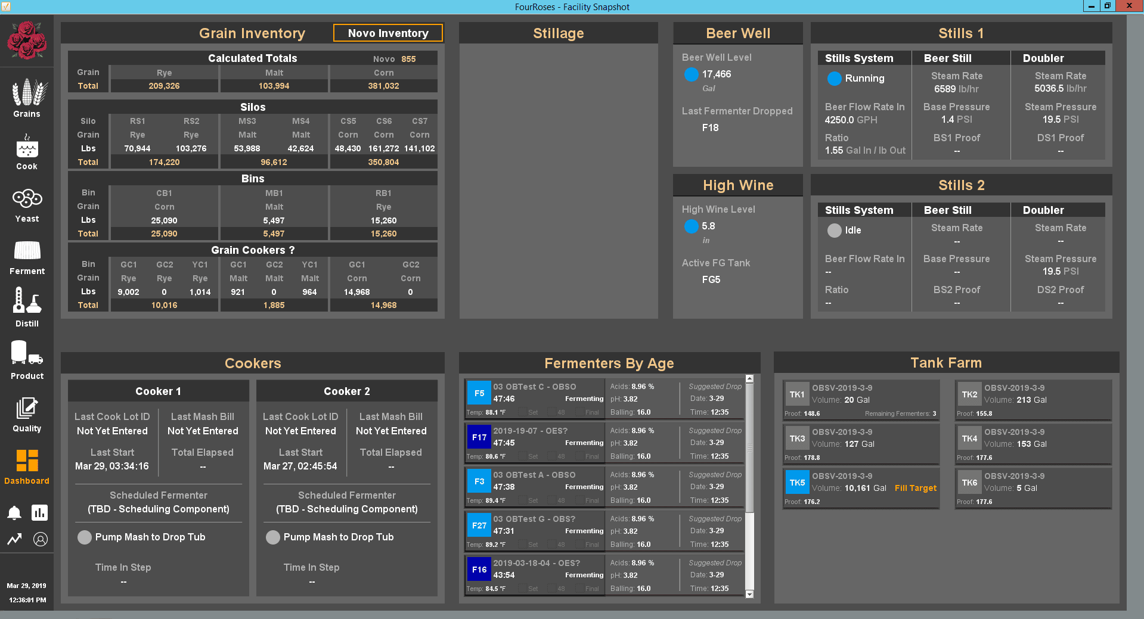Check the Final box for fermenter F17

pos(580,456)
